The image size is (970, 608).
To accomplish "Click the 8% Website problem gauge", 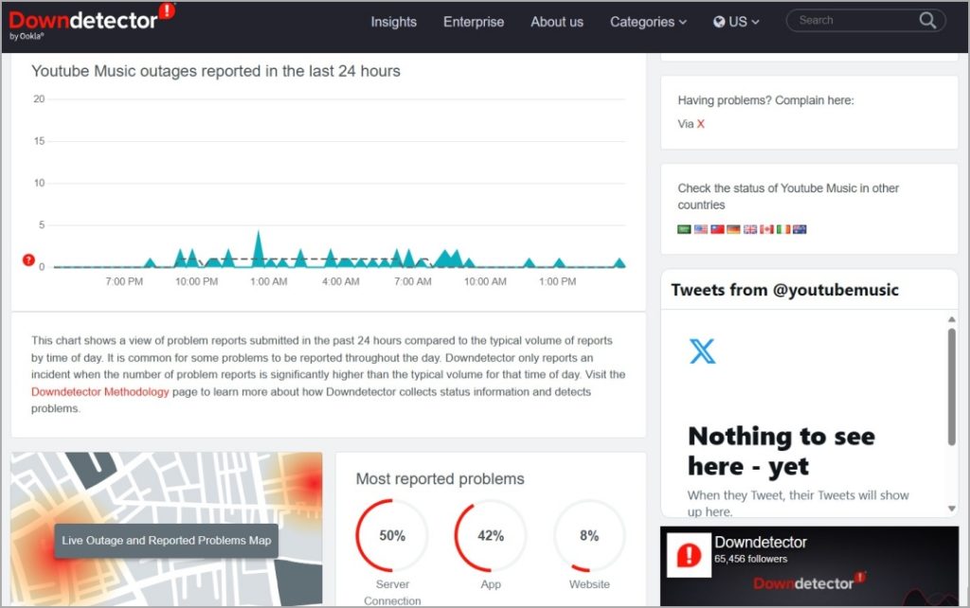I will coord(589,536).
